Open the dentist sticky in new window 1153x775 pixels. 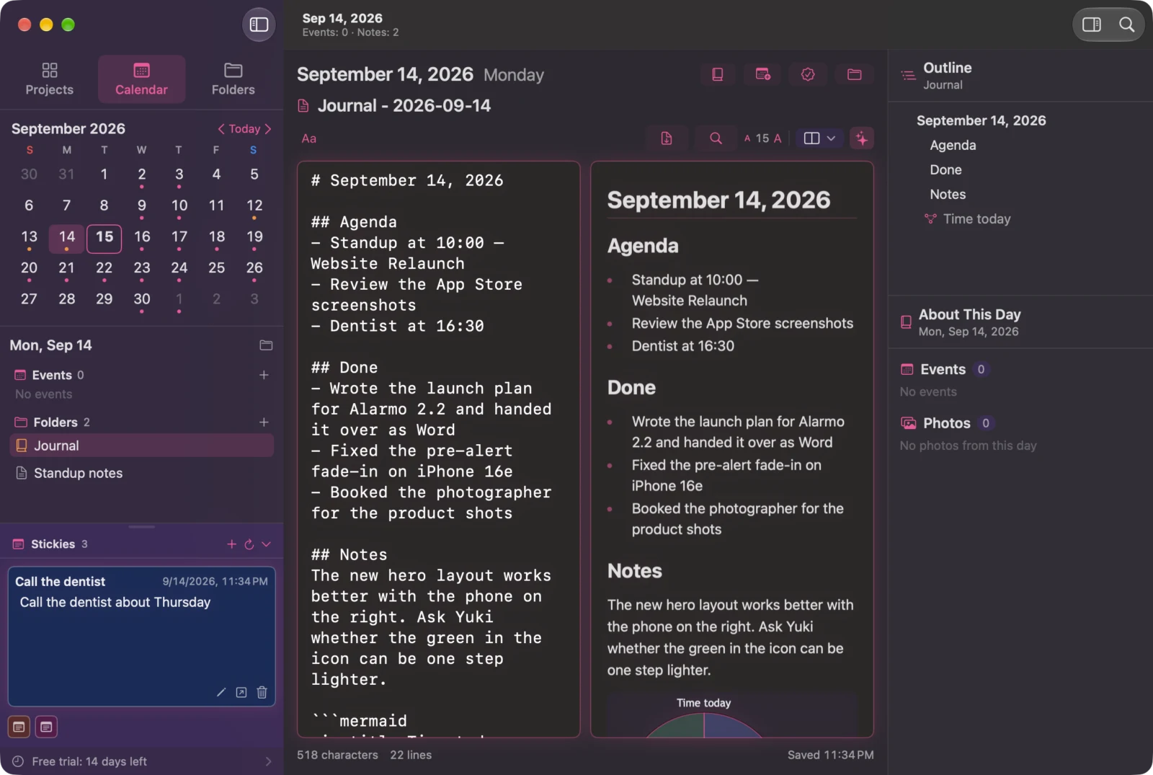[241, 692]
